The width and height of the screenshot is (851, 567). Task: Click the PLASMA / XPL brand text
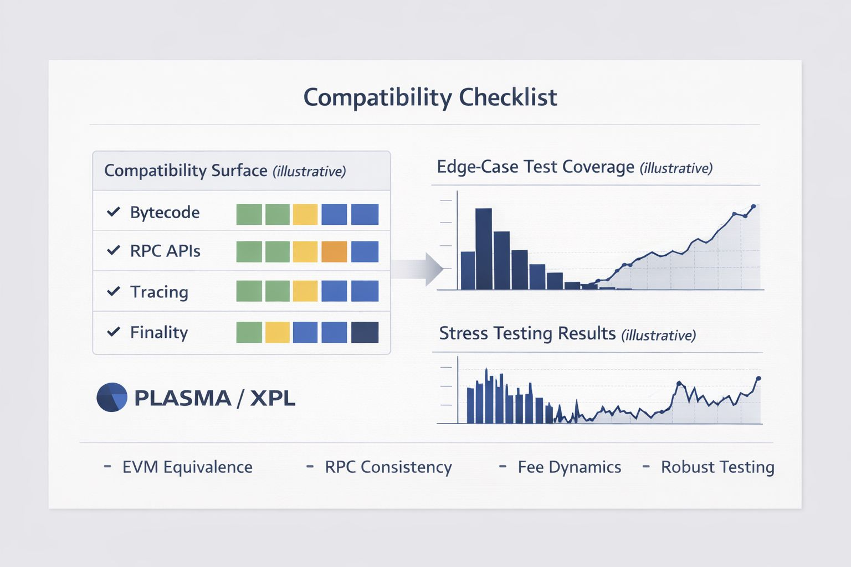click(214, 398)
